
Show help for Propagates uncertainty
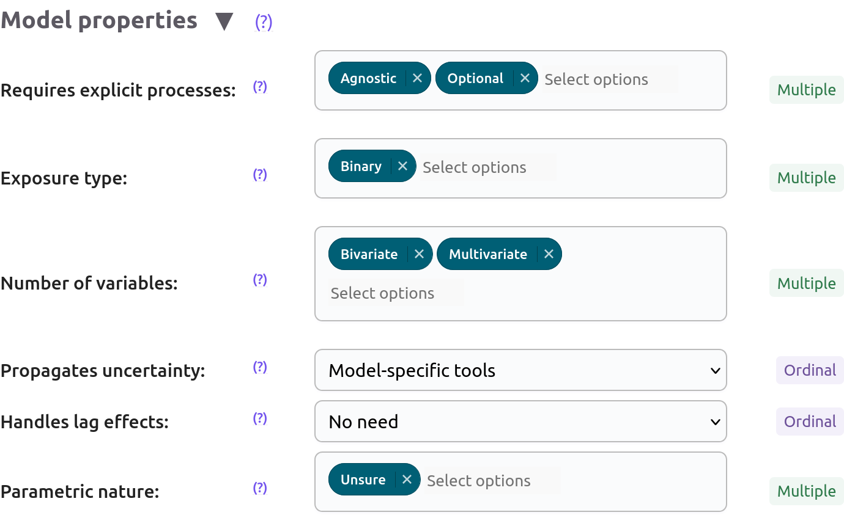pyautogui.click(x=260, y=367)
